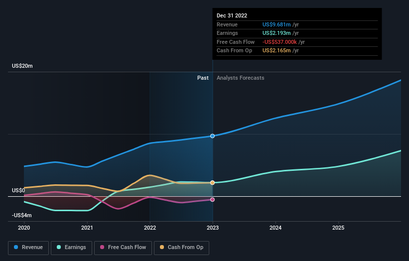Select the 2022 x-axis label

[150, 228]
